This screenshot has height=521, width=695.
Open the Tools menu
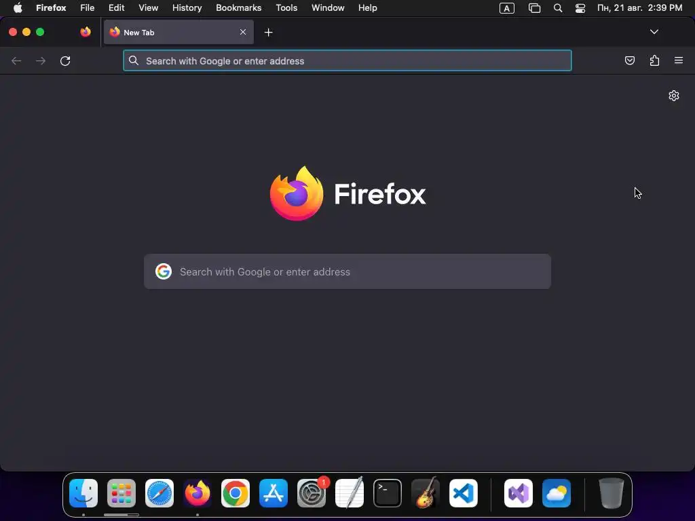click(286, 8)
